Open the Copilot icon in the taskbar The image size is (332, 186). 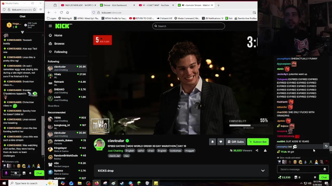point(63,183)
